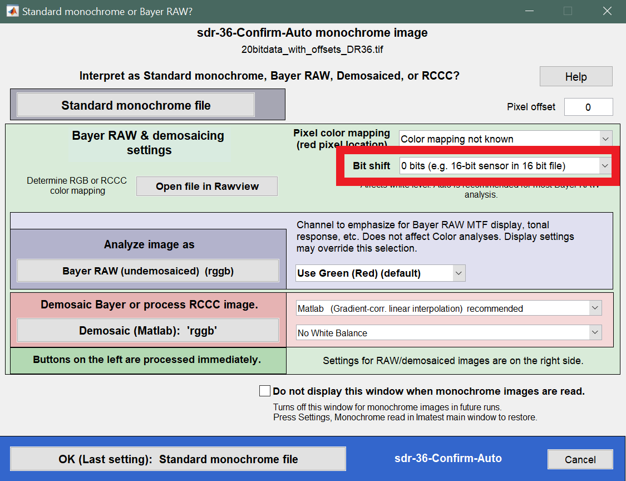Click Open file in Rawview button
This screenshot has height=481, width=626.
(x=207, y=186)
